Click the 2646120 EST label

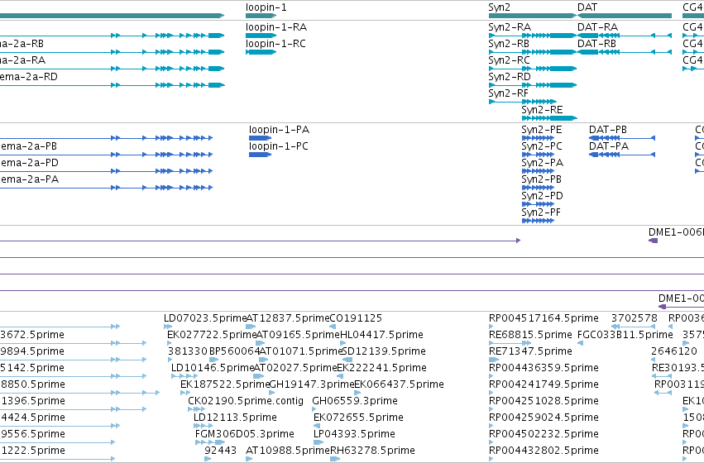click(674, 351)
